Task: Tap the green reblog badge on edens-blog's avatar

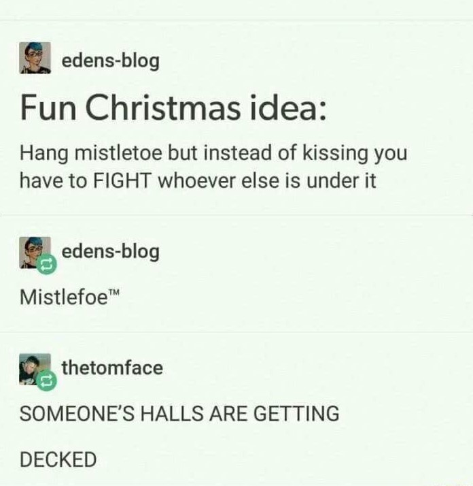Action: 47,264
